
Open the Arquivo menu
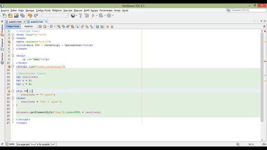click(x=5, y=10)
